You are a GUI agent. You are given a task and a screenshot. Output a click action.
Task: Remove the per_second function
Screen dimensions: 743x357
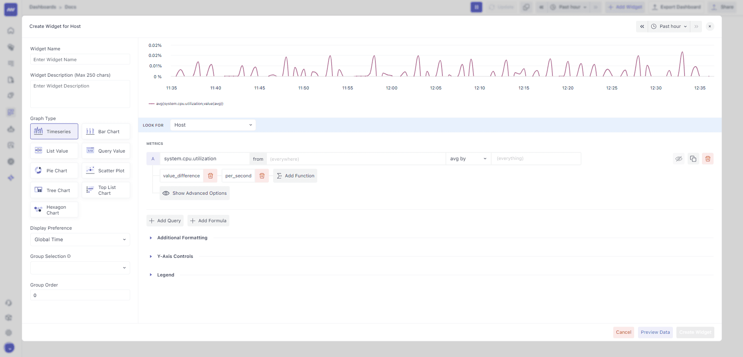pos(262,176)
